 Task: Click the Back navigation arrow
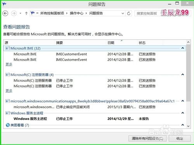(5, 13)
